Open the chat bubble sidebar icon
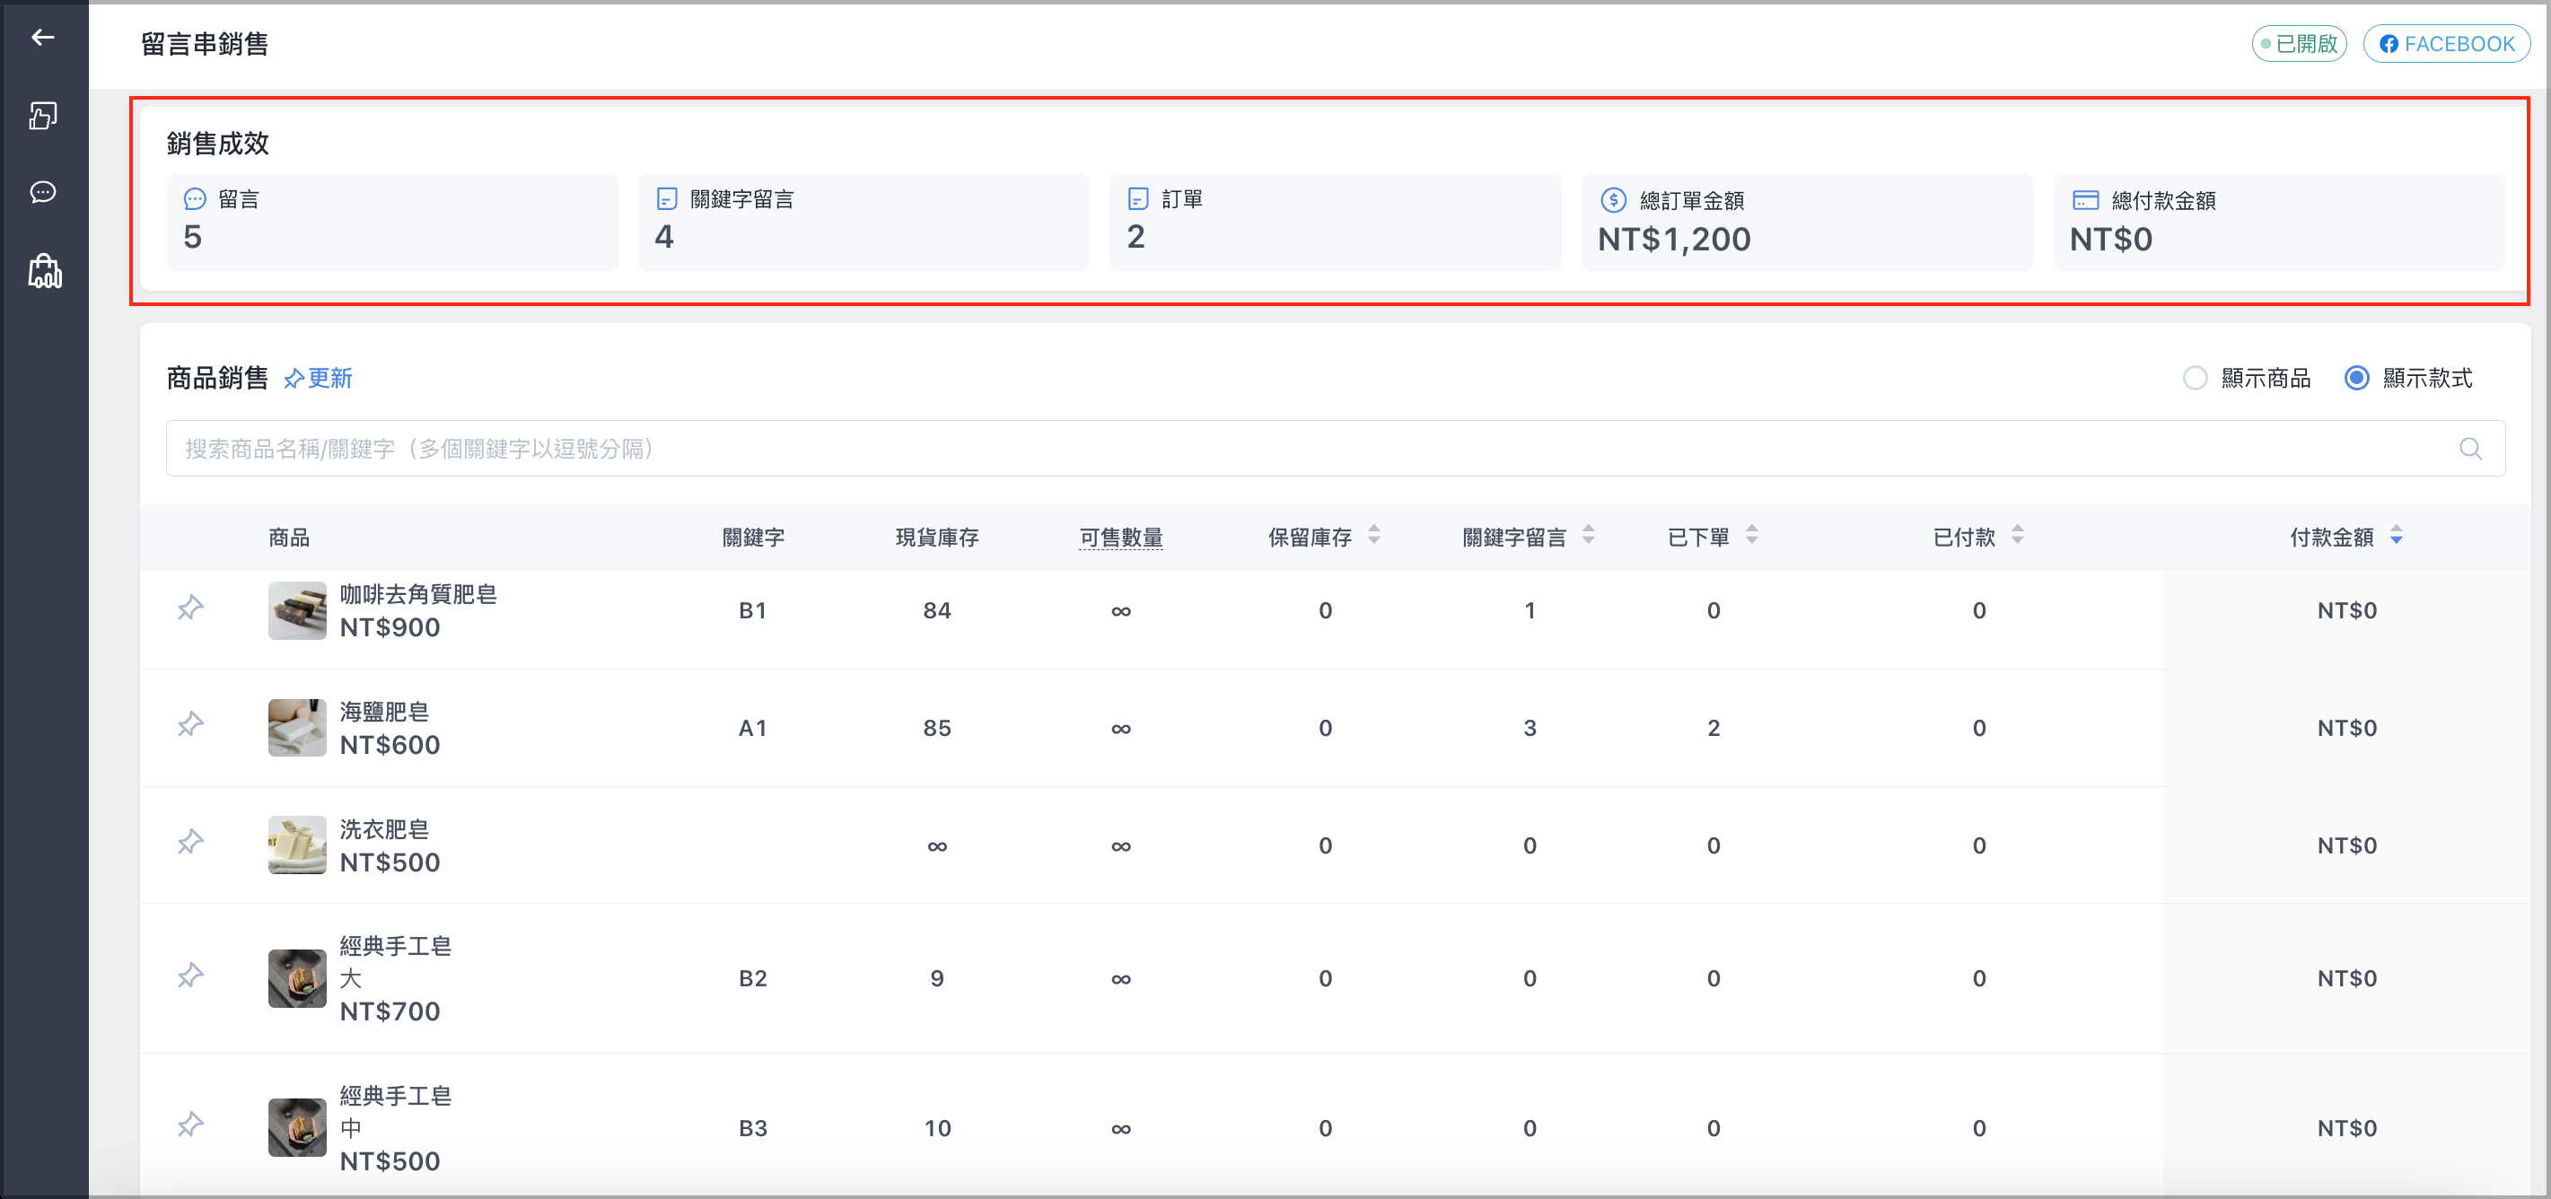Screen dimensions: 2551x1199 pos(42,192)
